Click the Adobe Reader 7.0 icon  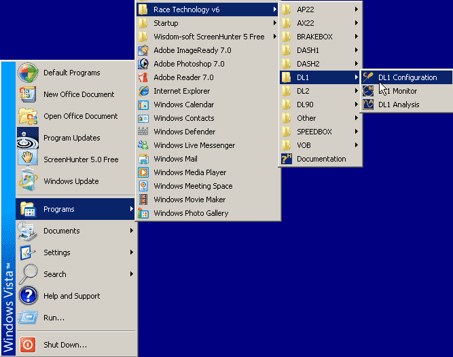click(x=143, y=77)
